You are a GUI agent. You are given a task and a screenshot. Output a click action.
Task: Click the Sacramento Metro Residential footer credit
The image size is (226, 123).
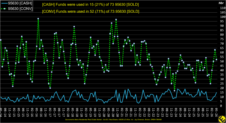113,119
